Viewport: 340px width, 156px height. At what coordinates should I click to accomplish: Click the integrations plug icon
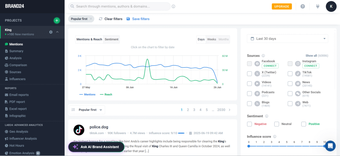[318, 6]
